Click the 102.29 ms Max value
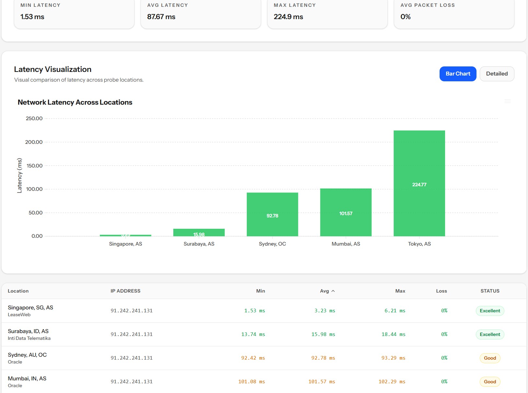Image resolution: width=528 pixels, height=393 pixels. coord(392,382)
